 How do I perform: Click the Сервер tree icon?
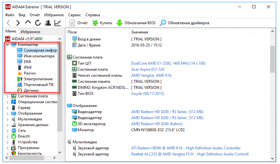tap(14, 108)
